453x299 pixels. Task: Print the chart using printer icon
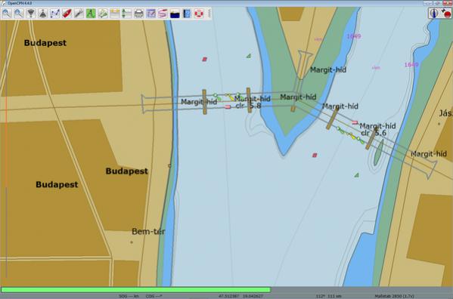click(x=138, y=14)
